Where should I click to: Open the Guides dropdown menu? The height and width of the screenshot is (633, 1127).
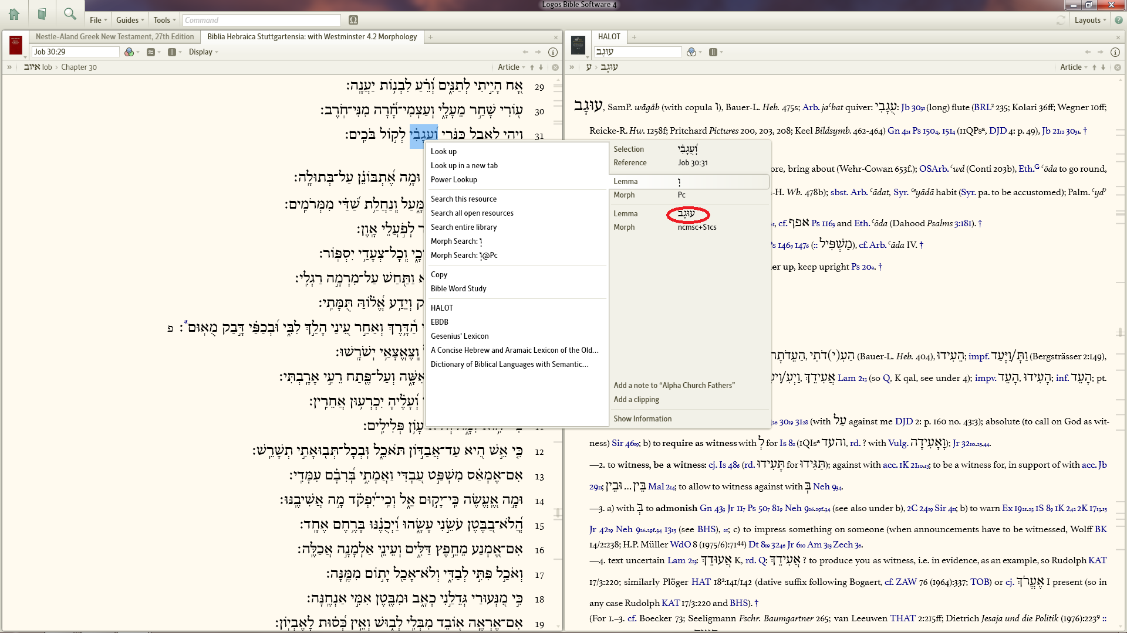point(130,20)
